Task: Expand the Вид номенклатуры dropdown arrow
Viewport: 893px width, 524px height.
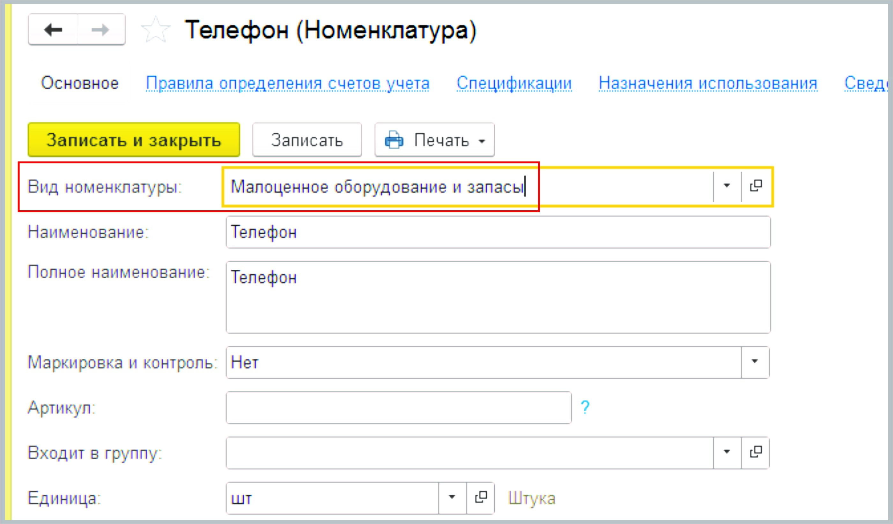Action: pos(727,186)
